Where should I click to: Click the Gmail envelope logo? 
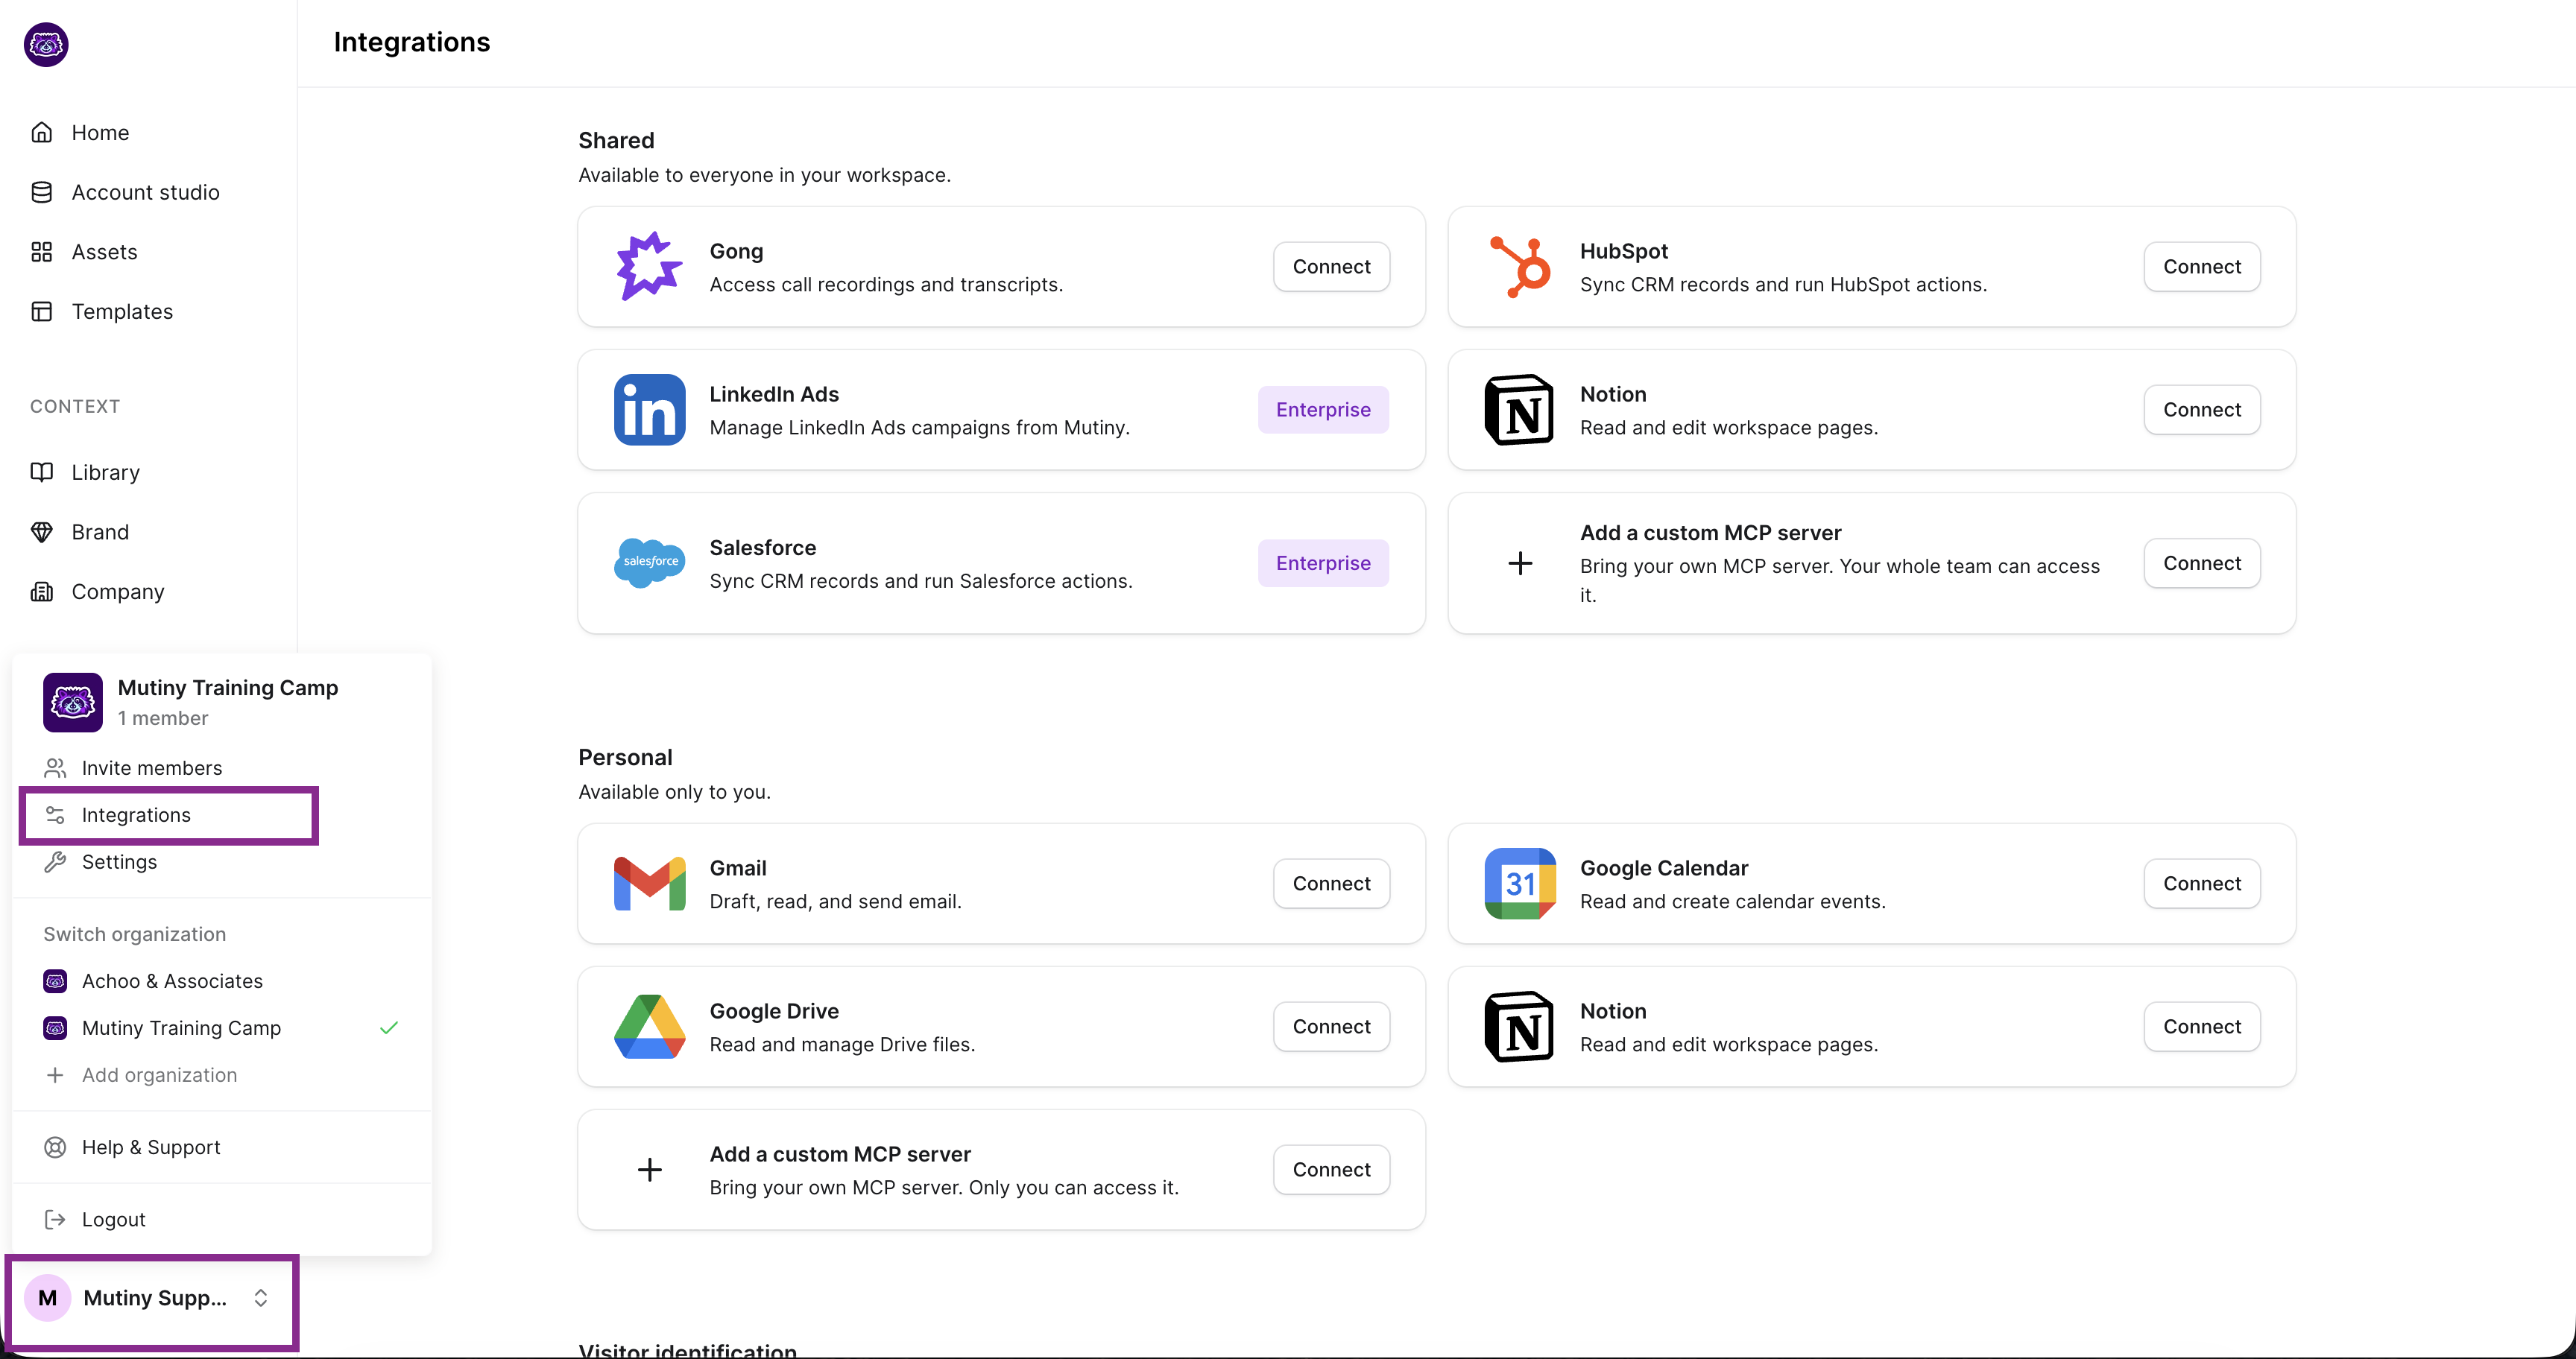click(x=649, y=884)
